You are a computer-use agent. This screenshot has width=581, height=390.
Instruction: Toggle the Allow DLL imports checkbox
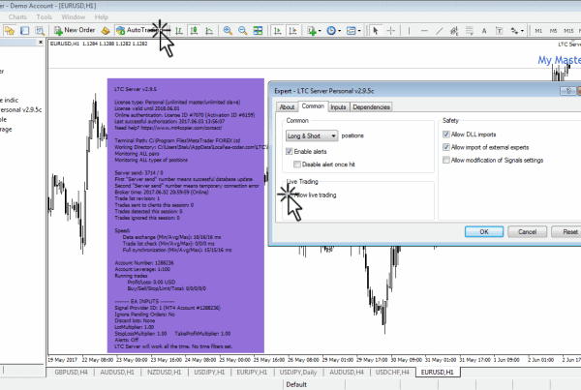coord(446,135)
